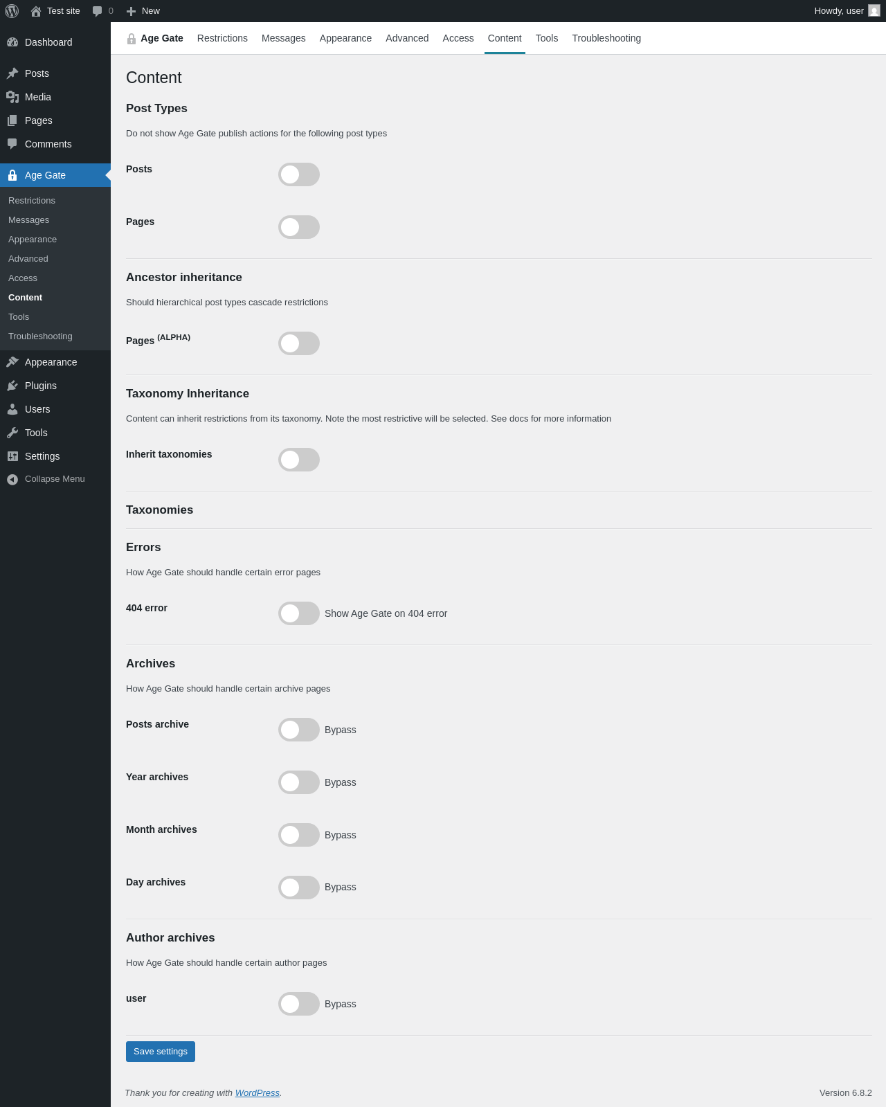Select the Content tab
The height and width of the screenshot is (1107, 886).
click(x=505, y=38)
